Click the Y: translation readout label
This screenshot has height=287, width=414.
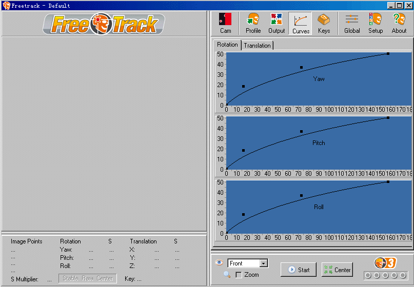coord(132,258)
